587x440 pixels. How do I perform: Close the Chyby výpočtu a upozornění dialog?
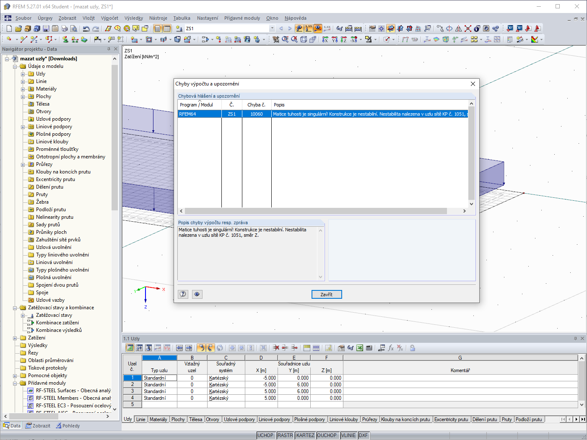(473, 84)
